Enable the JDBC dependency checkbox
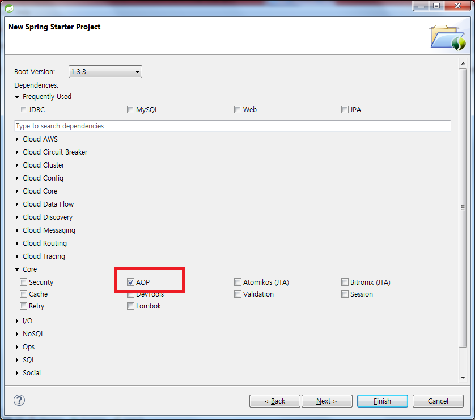Image resolution: width=475 pixels, height=420 pixels. click(23, 110)
